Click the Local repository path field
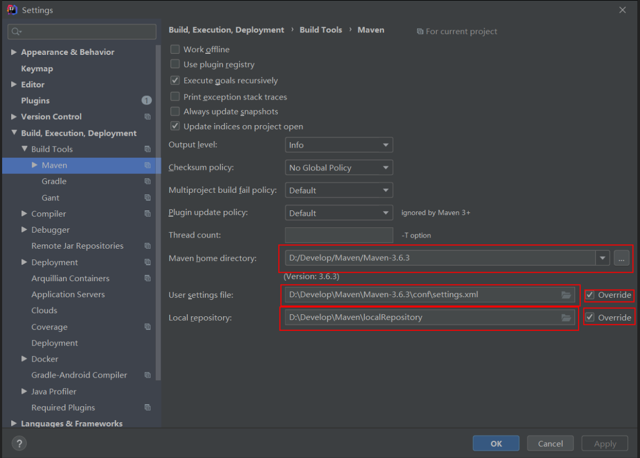 (x=429, y=317)
